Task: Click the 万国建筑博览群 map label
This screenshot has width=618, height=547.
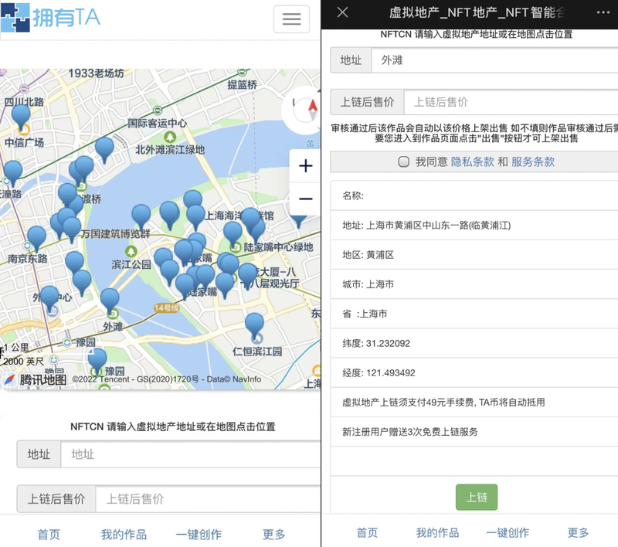Action: pyautogui.click(x=115, y=233)
